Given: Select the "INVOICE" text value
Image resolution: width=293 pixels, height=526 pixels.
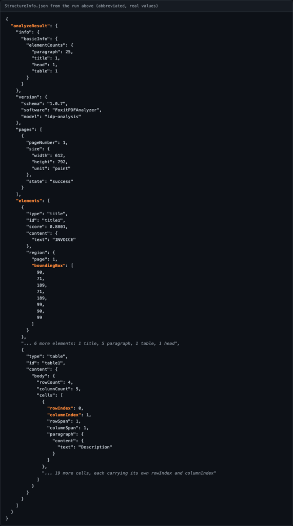Looking at the screenshot, I should click(x=64, y=240).
